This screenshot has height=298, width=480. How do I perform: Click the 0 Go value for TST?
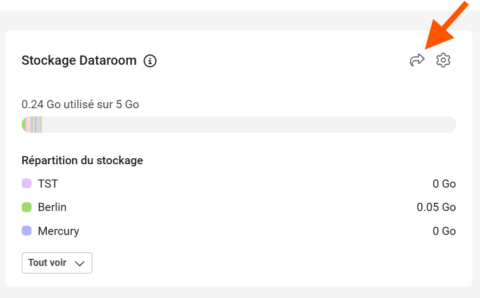click(444, 184)
